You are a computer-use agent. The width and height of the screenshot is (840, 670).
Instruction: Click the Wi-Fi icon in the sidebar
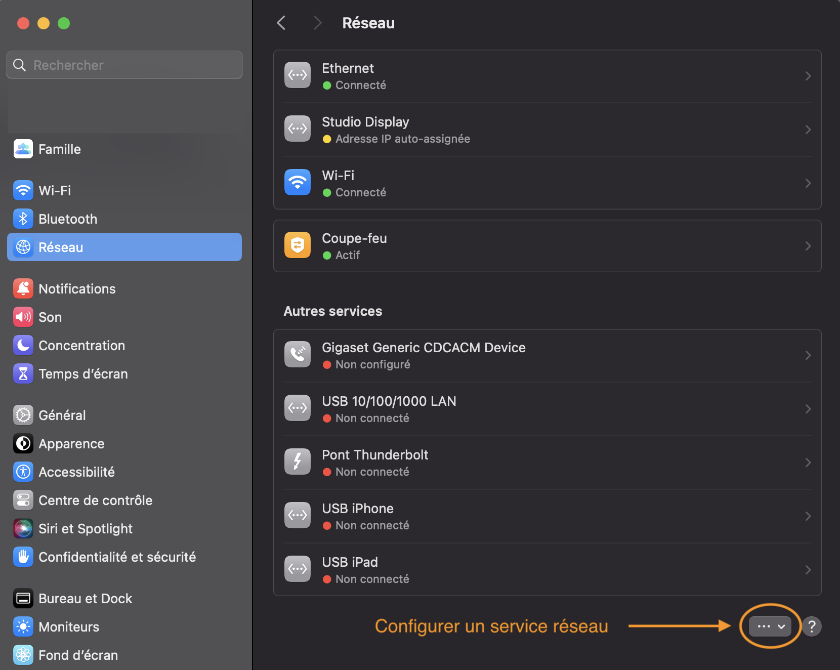click(x=23, y=191)
